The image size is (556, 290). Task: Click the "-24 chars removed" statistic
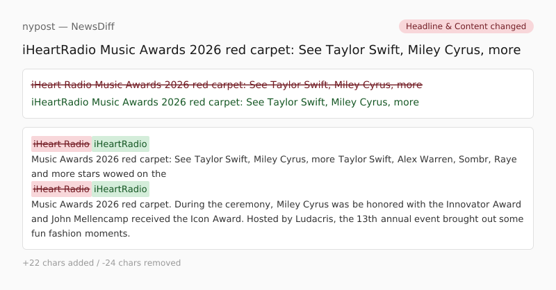click(x=141, y=263)
